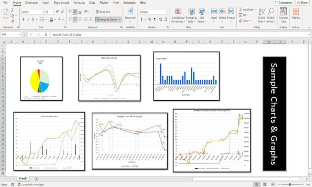312x187 pixels.
Task: Toggle Bold formatting
Action: [23, 19]
